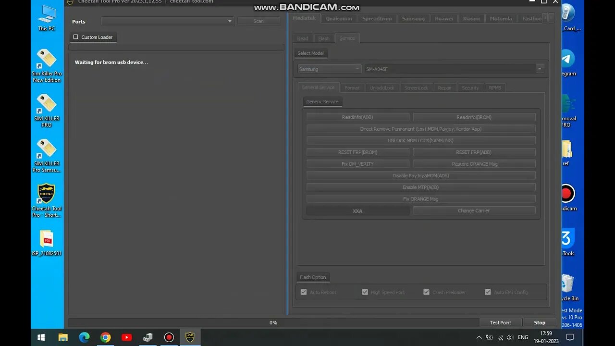This screenshot has width=615, height=346.
Task: Toggle Auto Reboot checkbox
Action: coord(304,292)
